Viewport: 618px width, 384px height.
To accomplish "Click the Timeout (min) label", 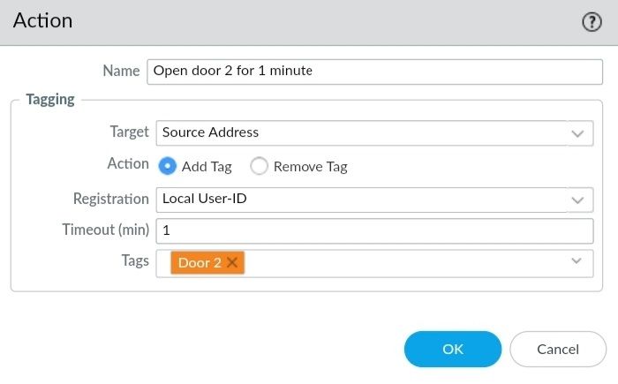I will pyautogui.click(x=105, y=230).
